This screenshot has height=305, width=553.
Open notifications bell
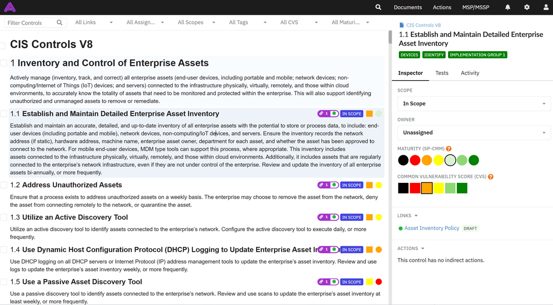point(507,7)
